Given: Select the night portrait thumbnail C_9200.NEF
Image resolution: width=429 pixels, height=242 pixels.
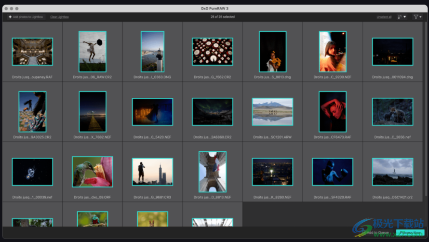Looking at the screenshot, I should tap(333, 52).
